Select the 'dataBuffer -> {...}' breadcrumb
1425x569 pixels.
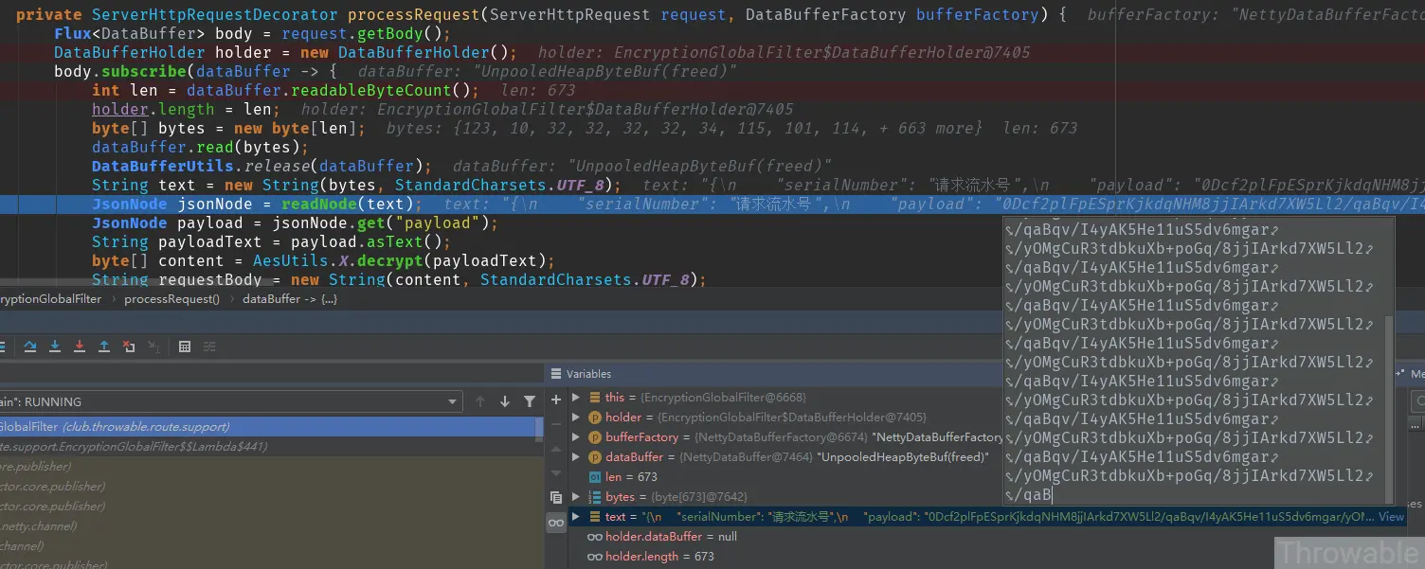coord(289,299)
